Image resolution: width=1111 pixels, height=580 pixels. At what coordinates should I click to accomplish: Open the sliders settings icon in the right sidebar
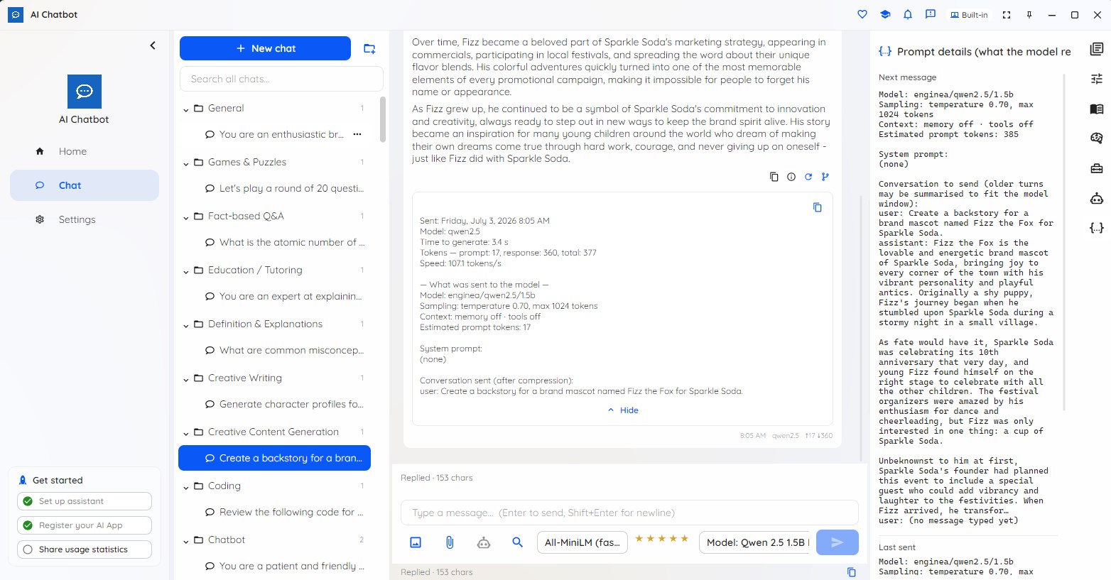click(1097, 79)
